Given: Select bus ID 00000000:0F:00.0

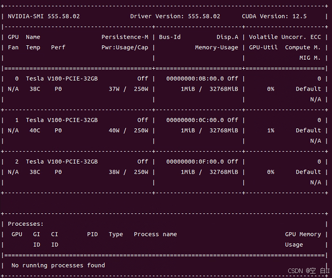Looking at the screenshot, I should point(195,162).
